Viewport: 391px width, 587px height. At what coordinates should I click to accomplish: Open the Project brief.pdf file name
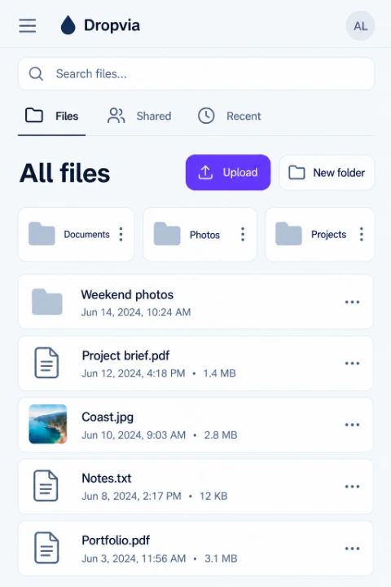tap(125, 355)
